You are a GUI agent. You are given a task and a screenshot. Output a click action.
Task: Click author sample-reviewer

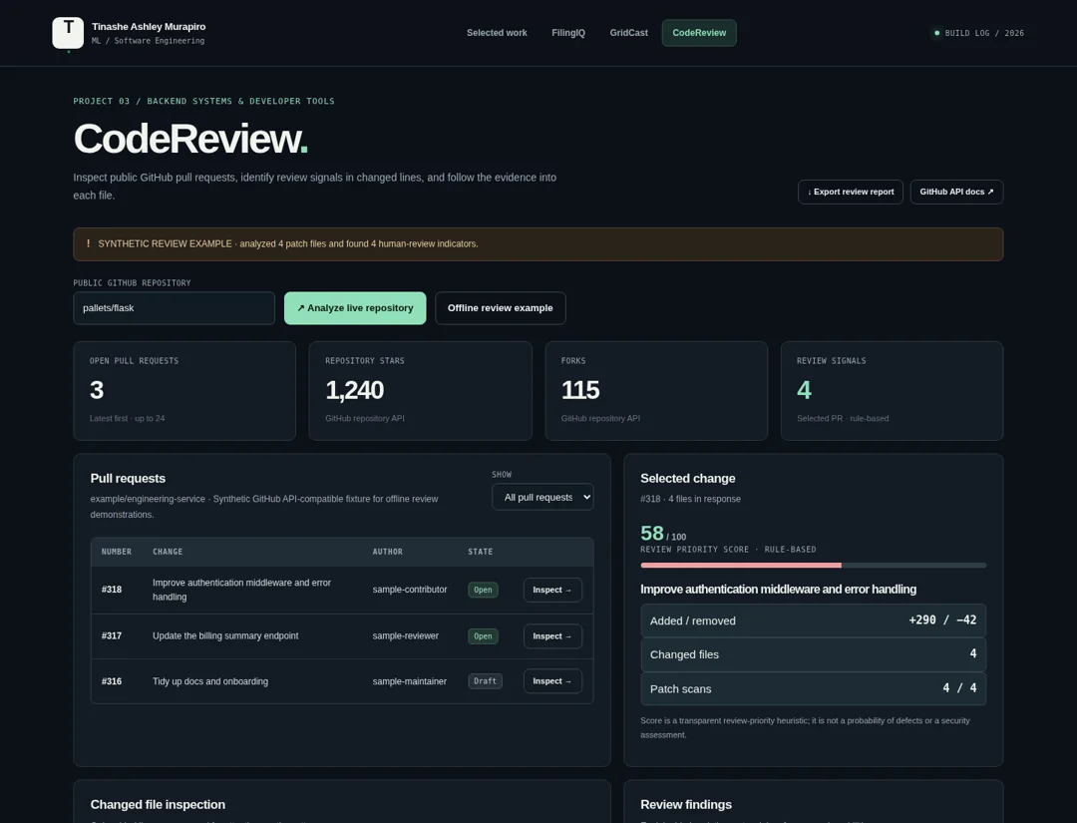point(405,636)
